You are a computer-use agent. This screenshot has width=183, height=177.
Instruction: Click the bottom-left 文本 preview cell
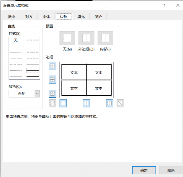pos(74,88)
